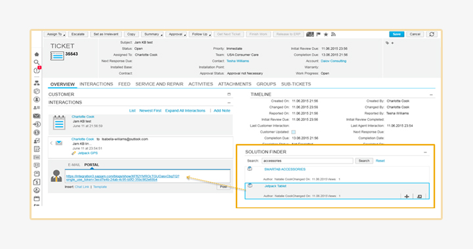Click the SMARTAB ACCESSORIES article icon

[250, 169]
